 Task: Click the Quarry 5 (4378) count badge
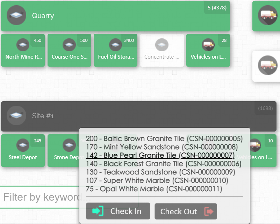tap(217, 8)
